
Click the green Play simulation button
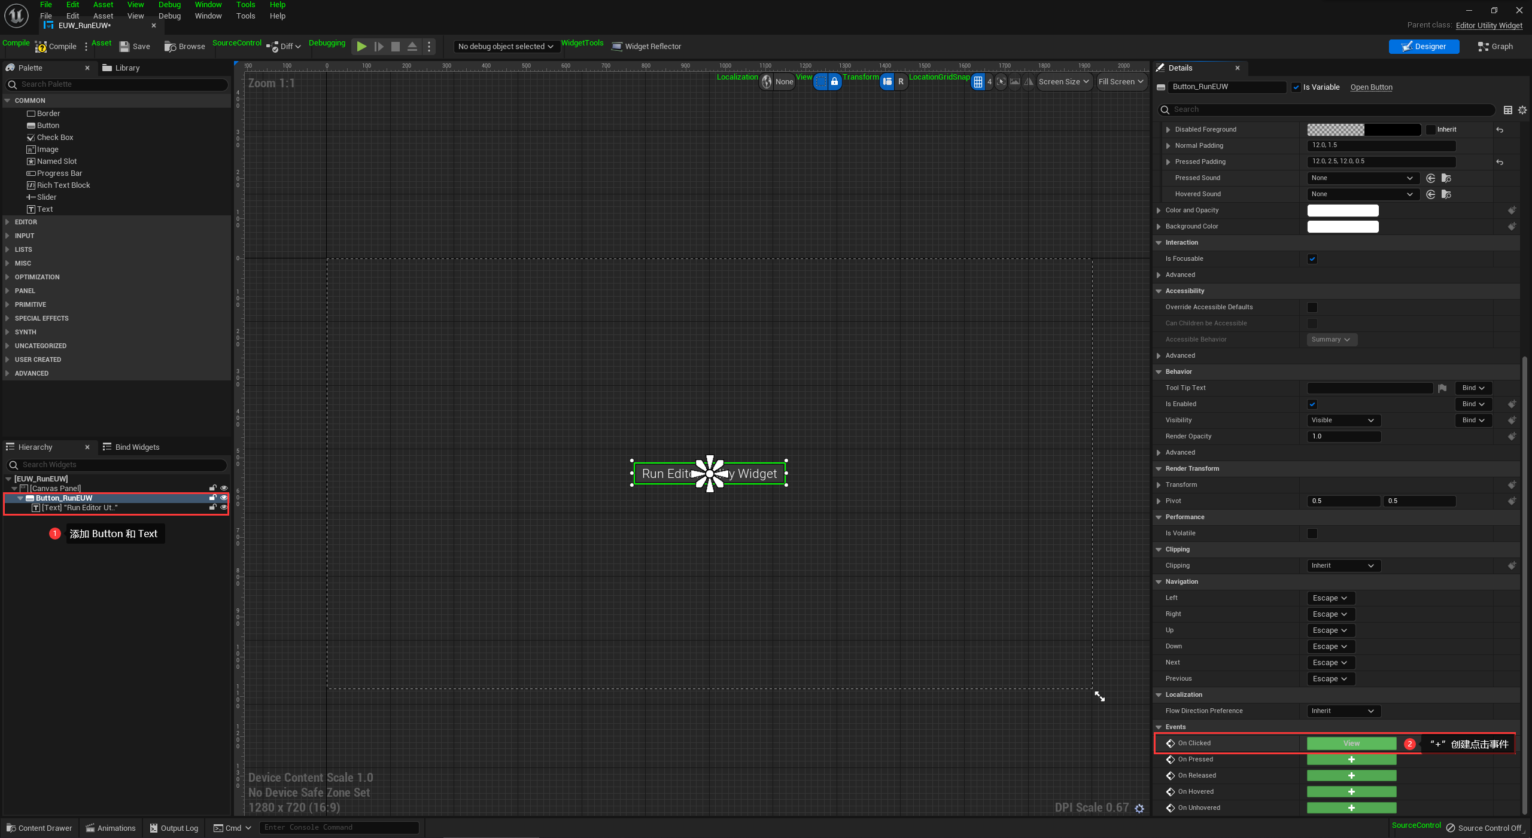(x=361, y=46)
